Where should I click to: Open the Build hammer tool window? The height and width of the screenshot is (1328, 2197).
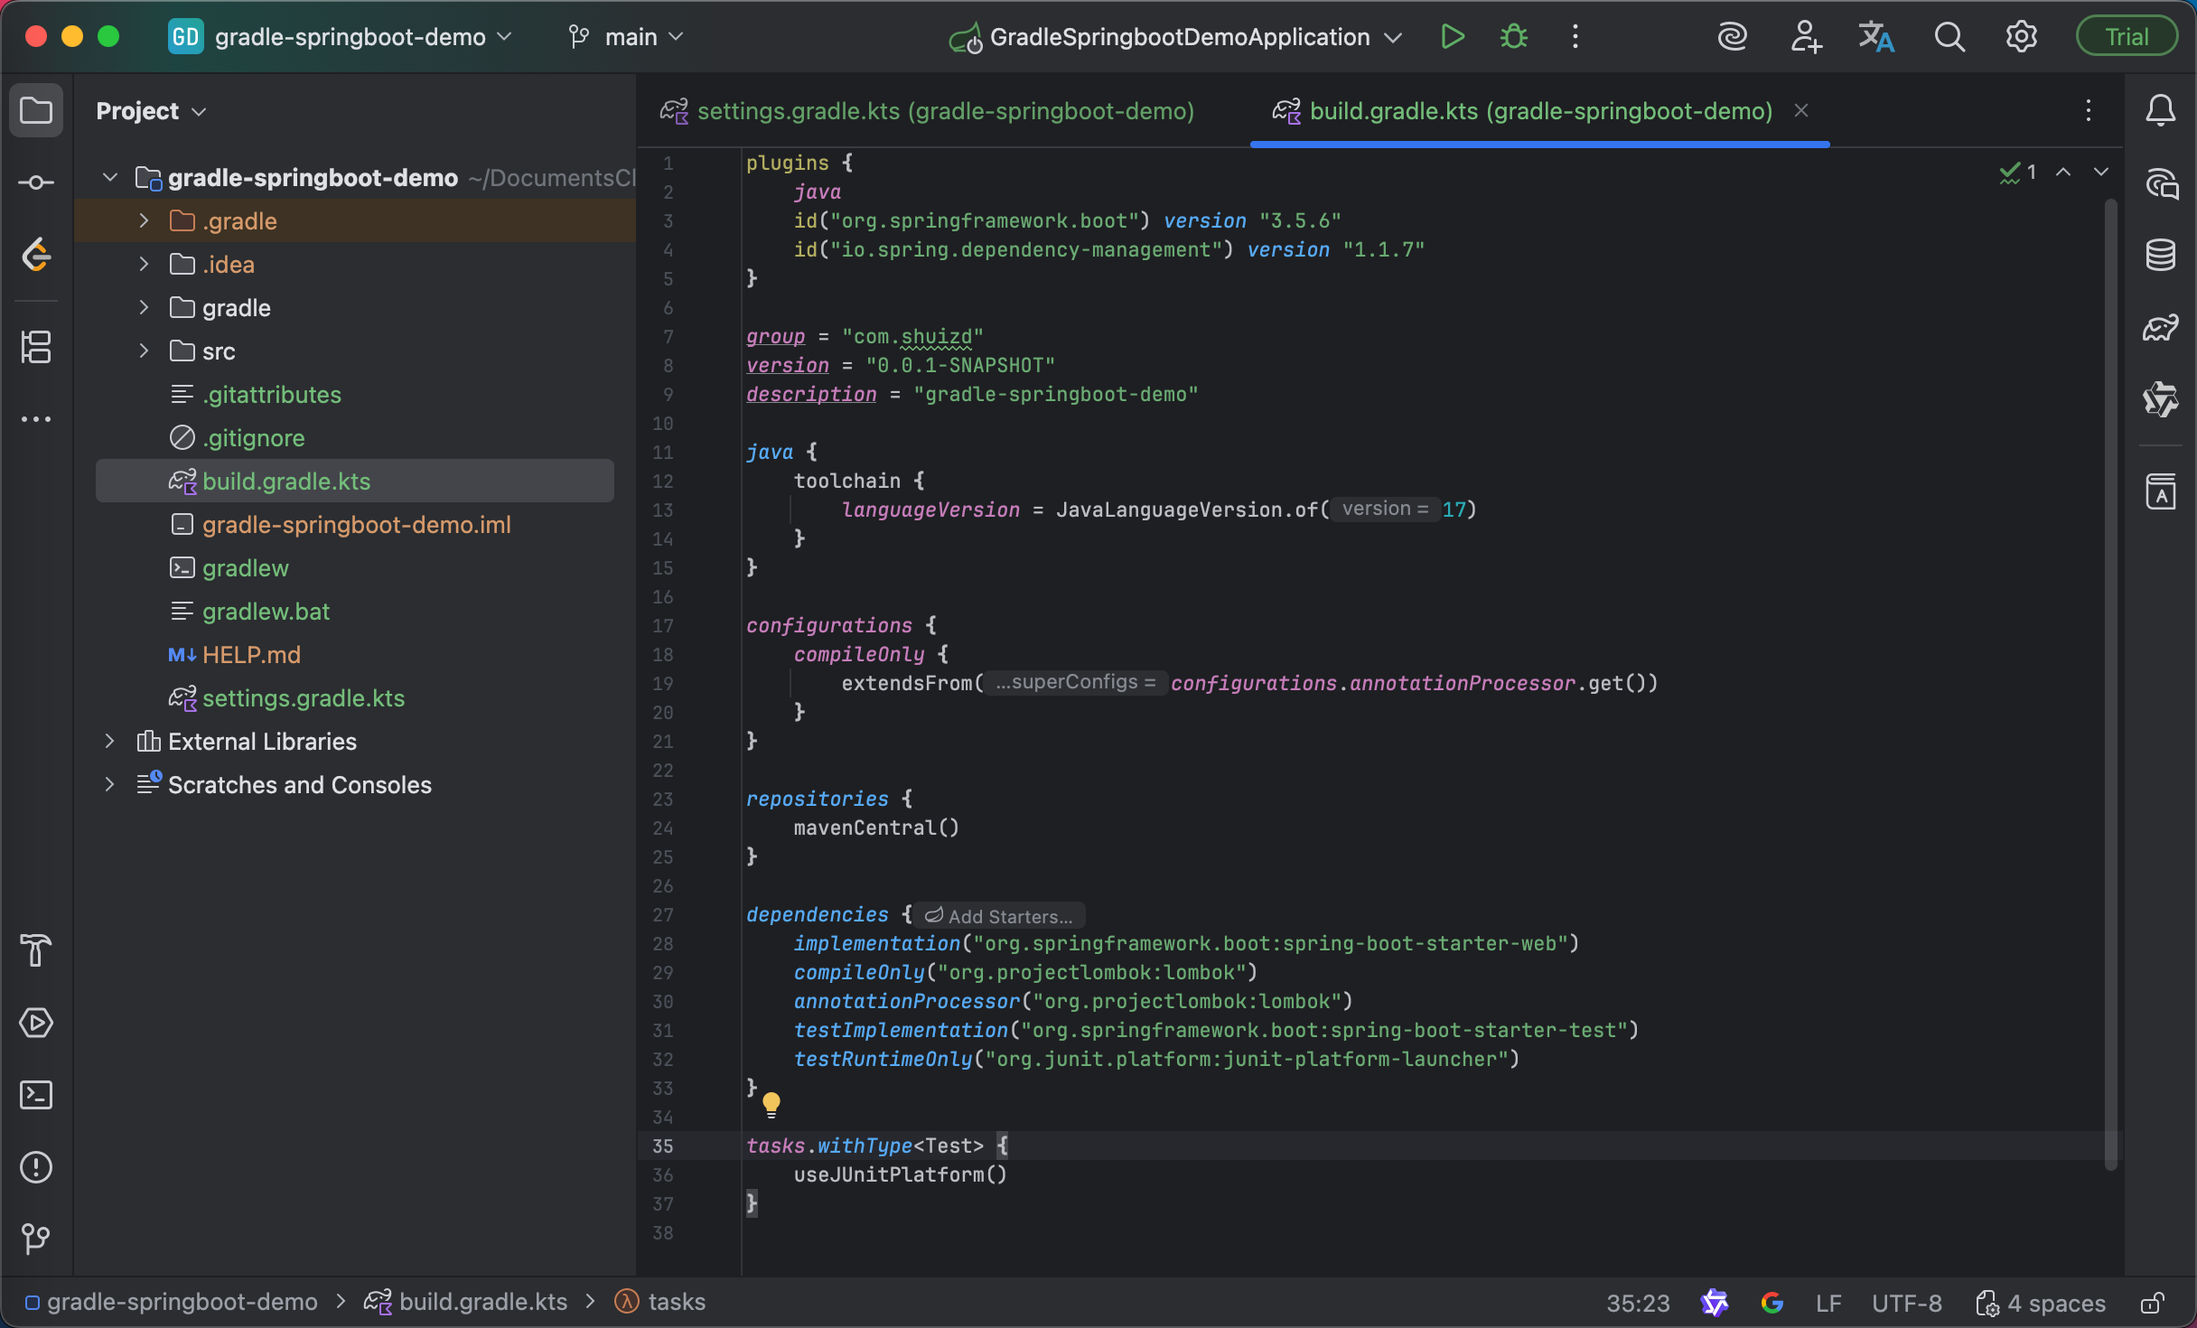[36, 950]
